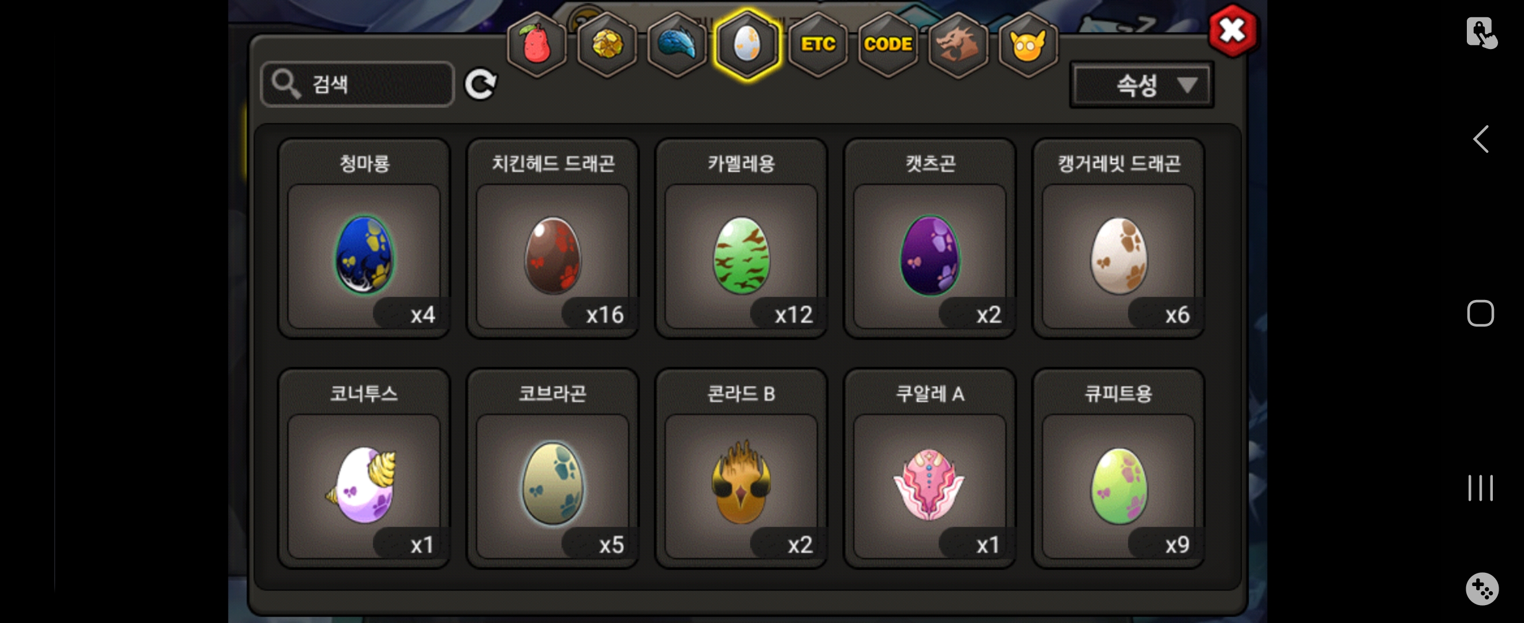
Task: Open the red fruit food tab
Action: [537, 45]
